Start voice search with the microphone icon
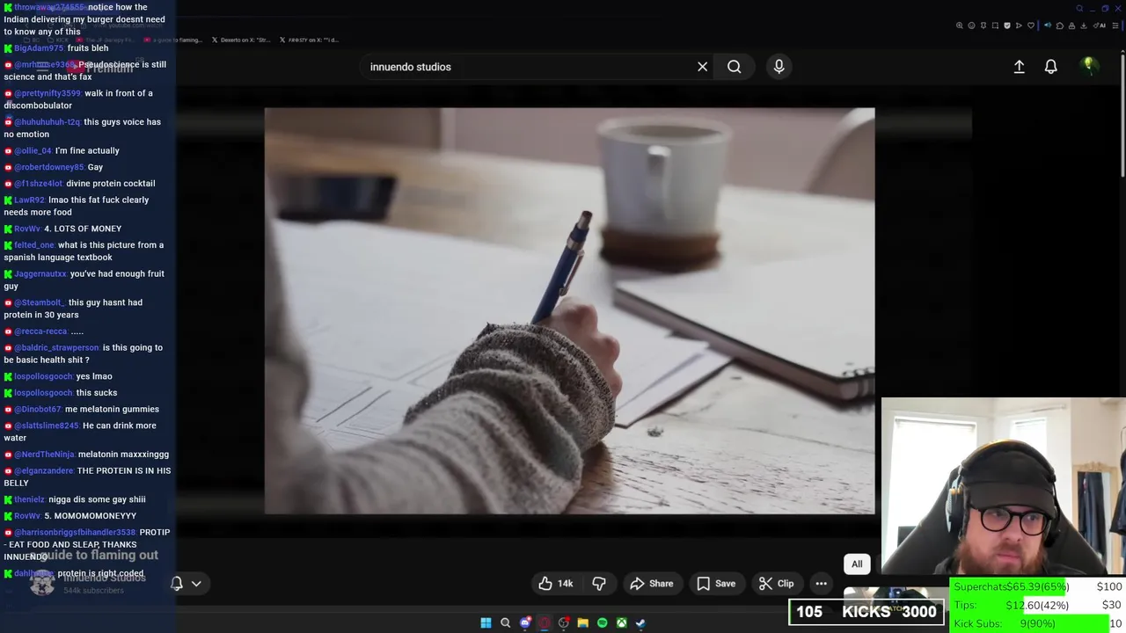Screen dimensions: 1126x633 pyautogui.click(x=779, y=67)
